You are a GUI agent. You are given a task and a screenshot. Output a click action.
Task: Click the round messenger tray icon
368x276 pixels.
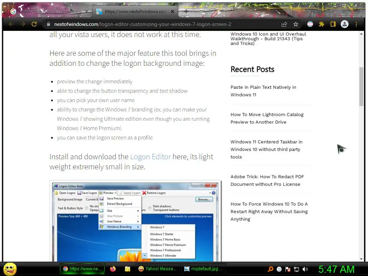click(x=279, y=269)
